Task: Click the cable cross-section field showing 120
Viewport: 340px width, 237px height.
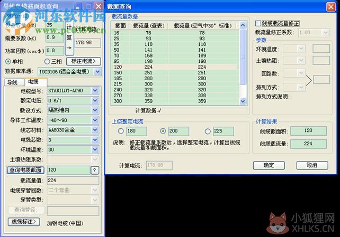Action: tap(68, 170)
